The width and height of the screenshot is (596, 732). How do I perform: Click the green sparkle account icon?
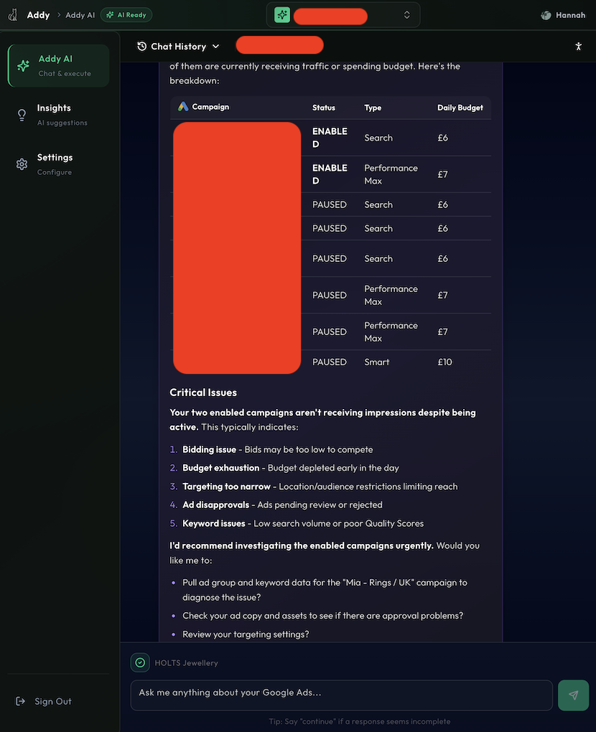pyautogui.click(x=282, y=15)
